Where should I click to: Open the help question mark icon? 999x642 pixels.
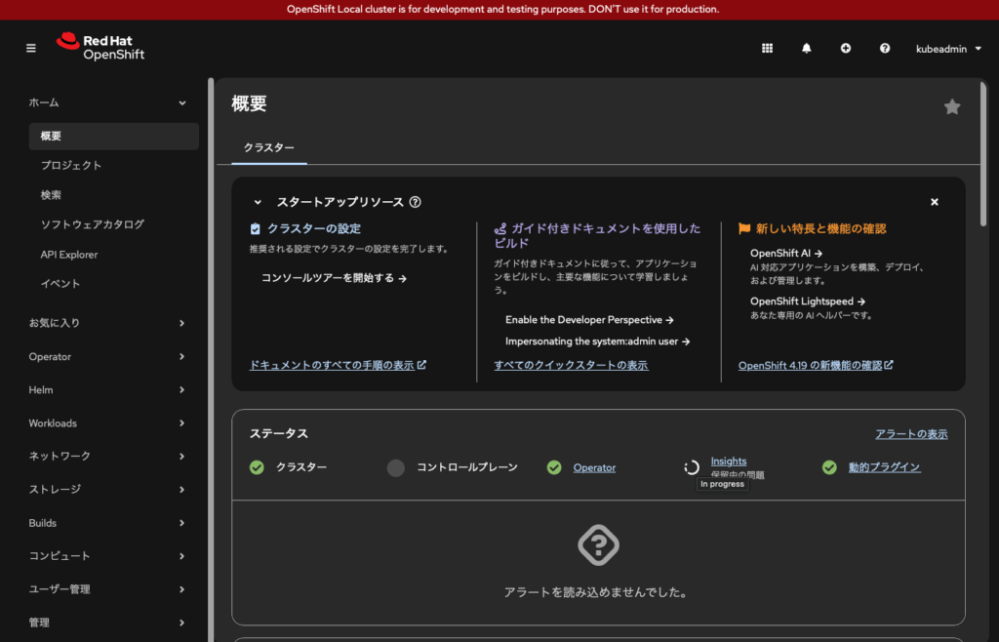(884, 48)
